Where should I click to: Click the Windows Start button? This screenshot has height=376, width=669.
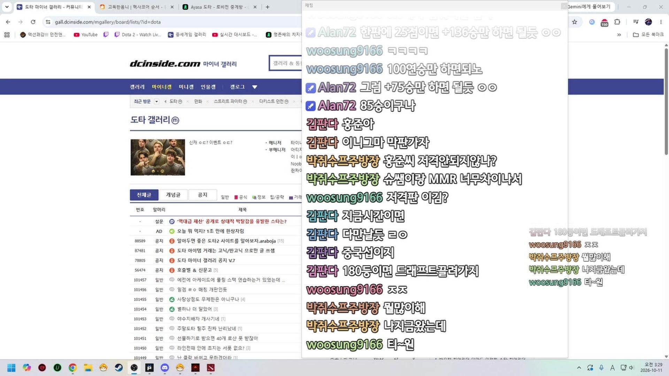point(11,368)
